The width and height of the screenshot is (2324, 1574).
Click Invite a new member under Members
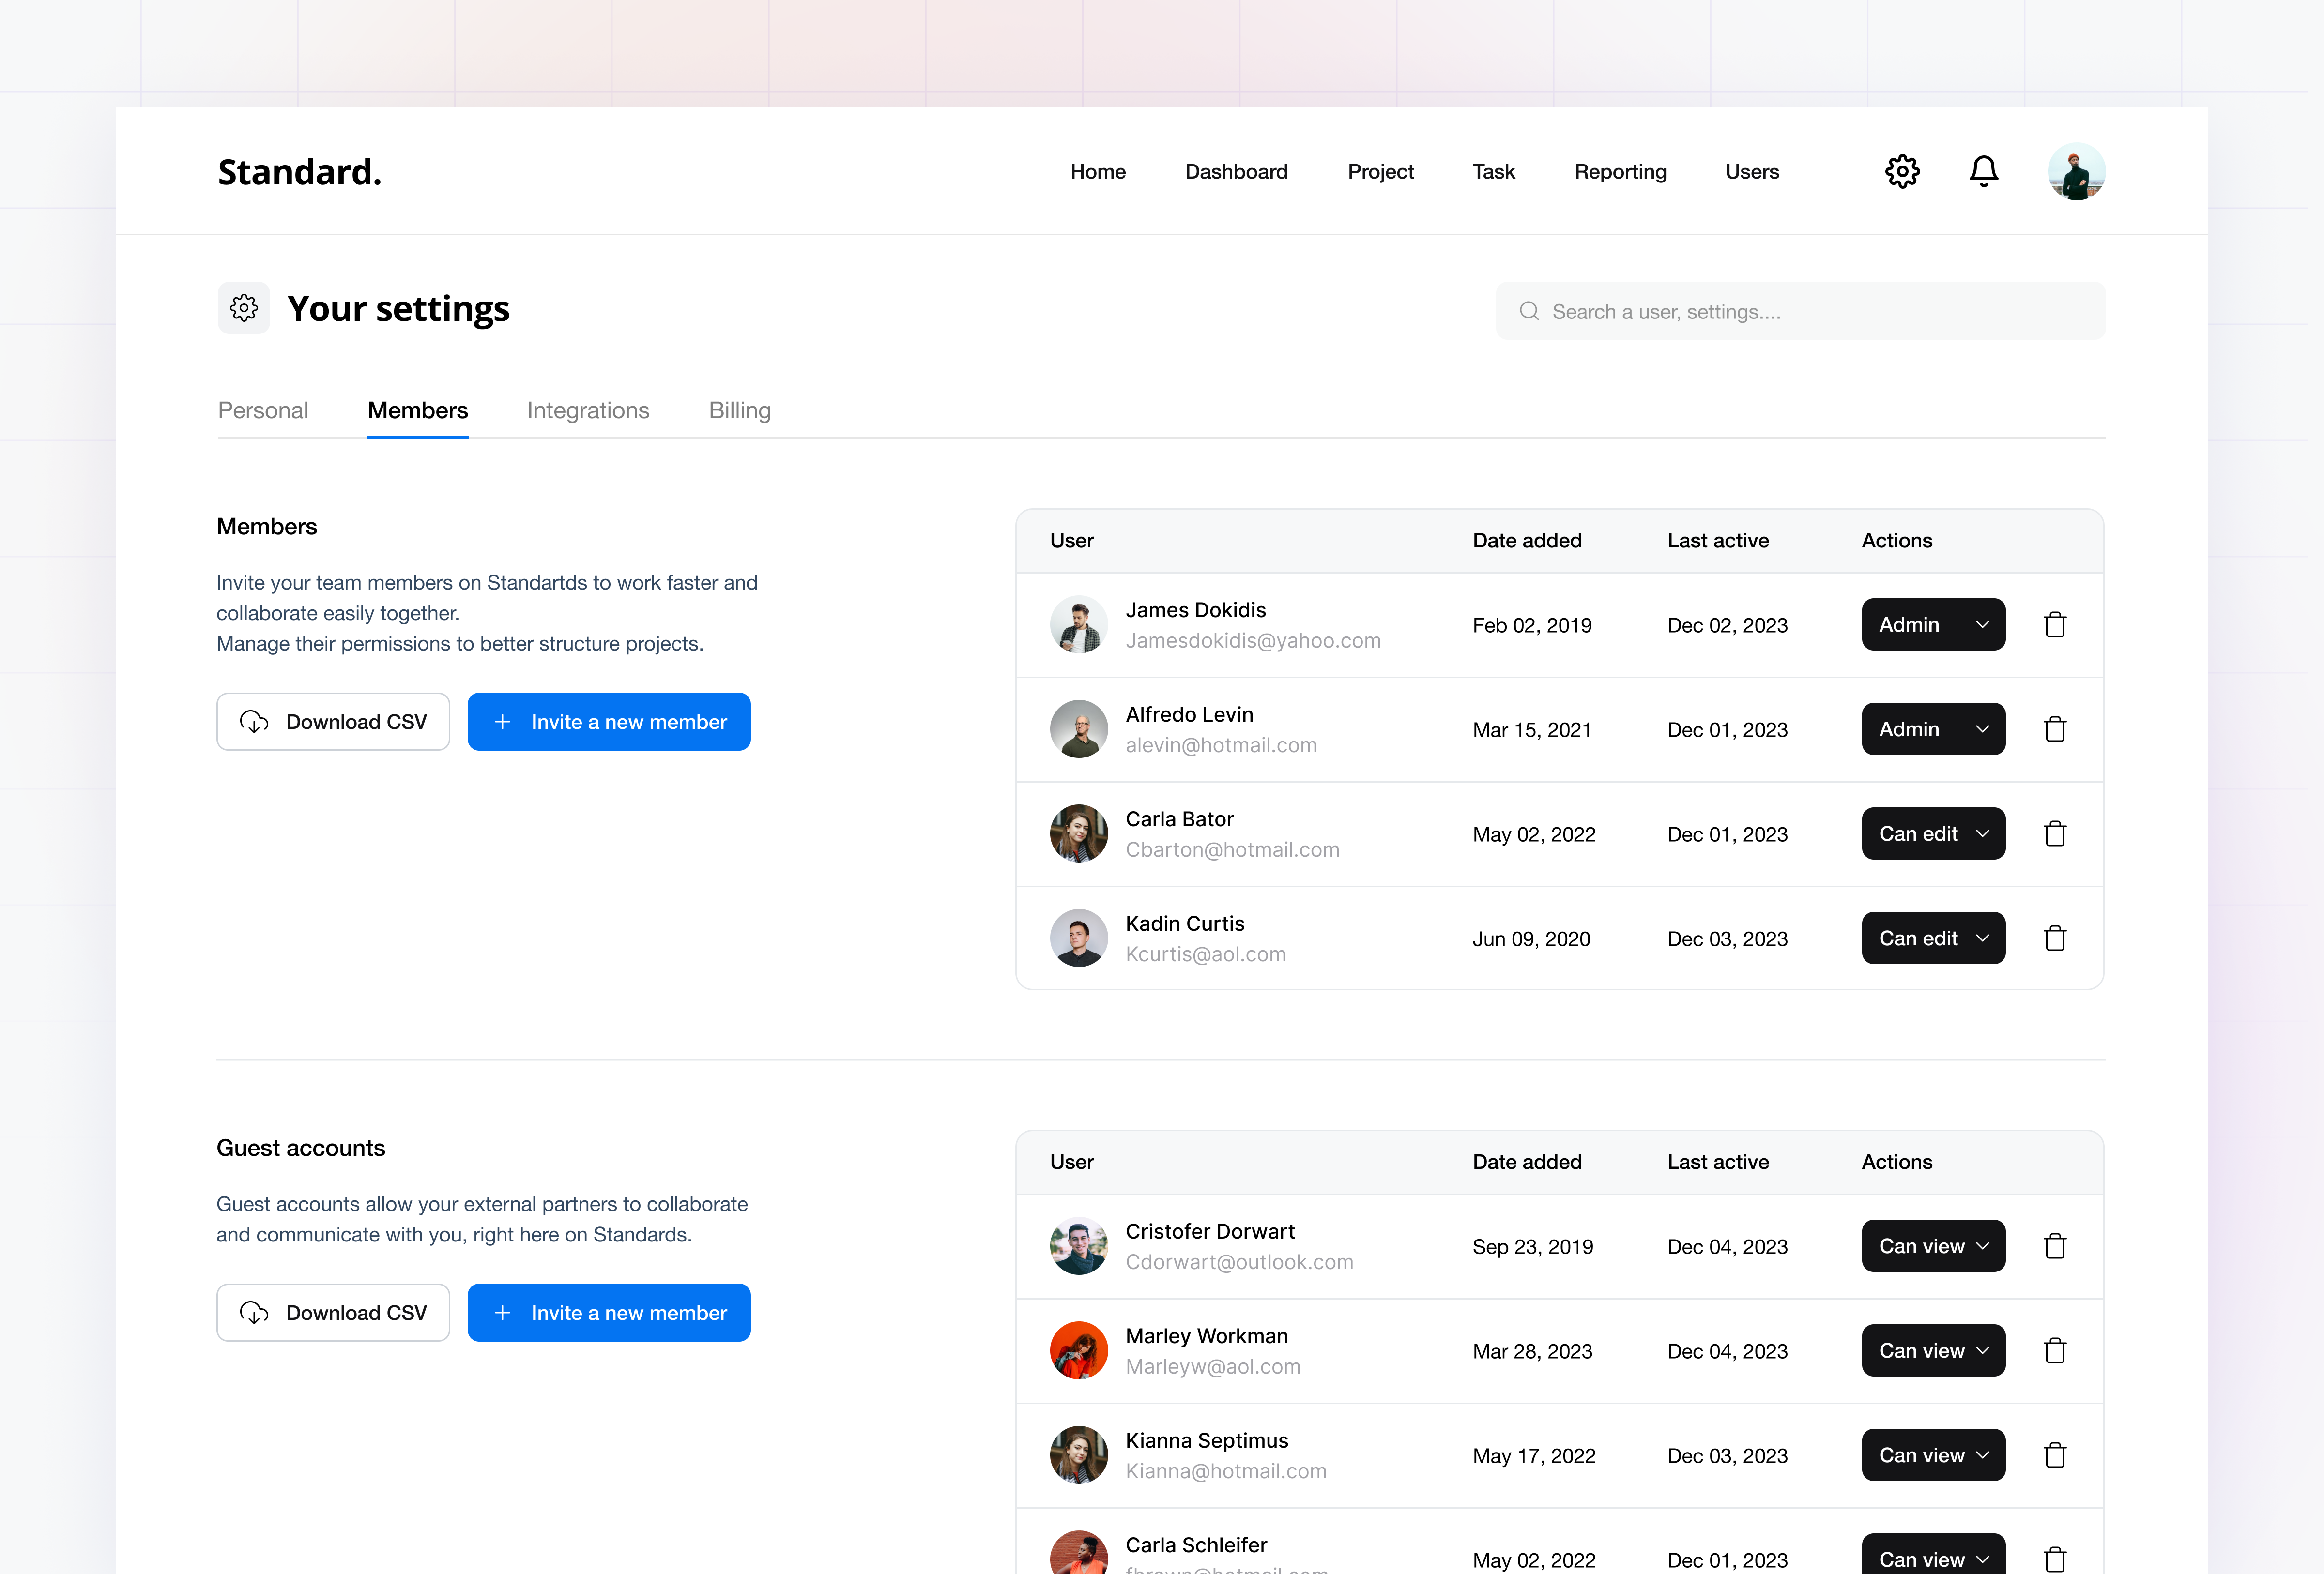(609, 721)
